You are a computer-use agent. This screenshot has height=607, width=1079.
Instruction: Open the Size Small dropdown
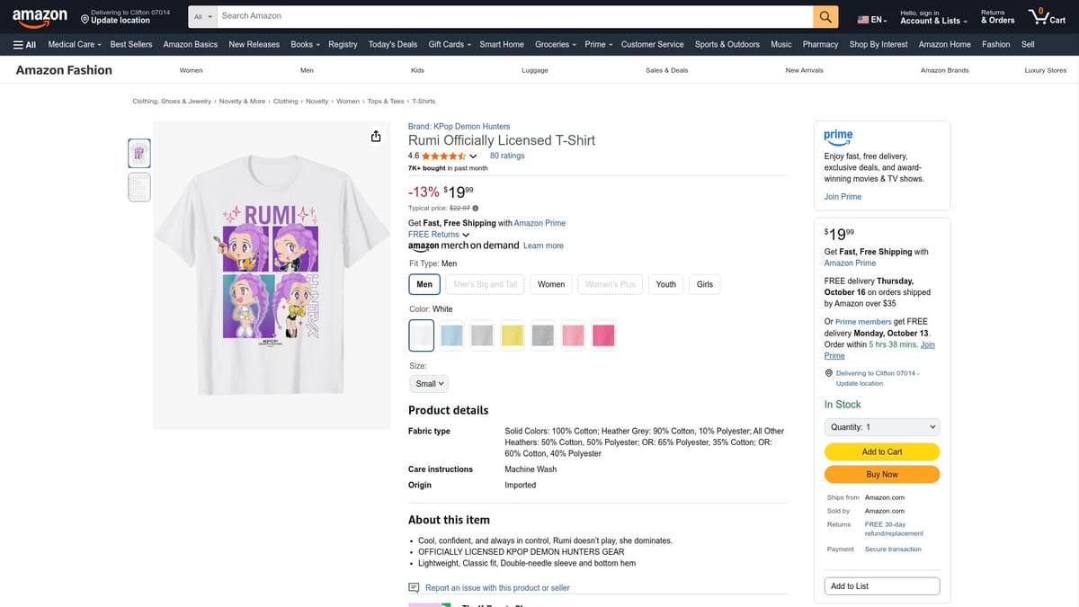click(x=428, y=383)
